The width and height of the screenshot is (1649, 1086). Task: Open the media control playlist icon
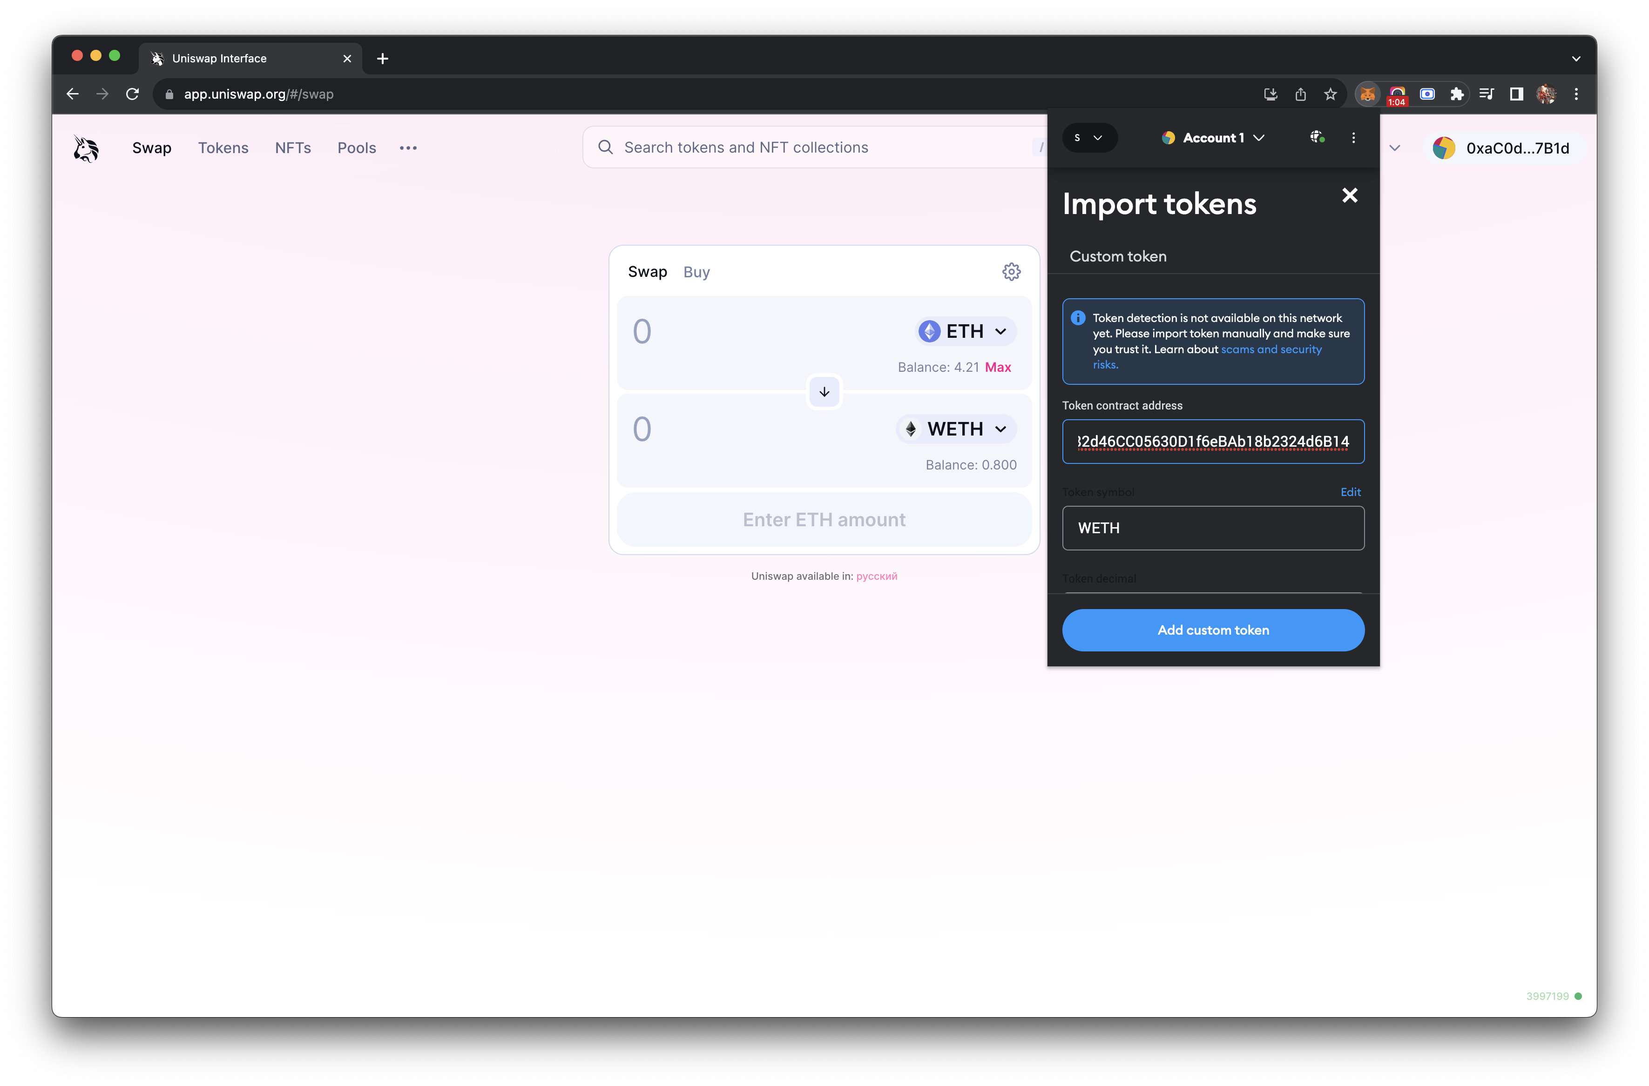1487,94
